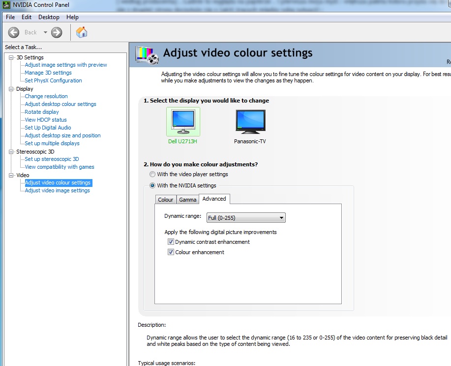Open Adjust image settings with preview
Viewport: 451px width, 366px height.
(x=66, y=65)
